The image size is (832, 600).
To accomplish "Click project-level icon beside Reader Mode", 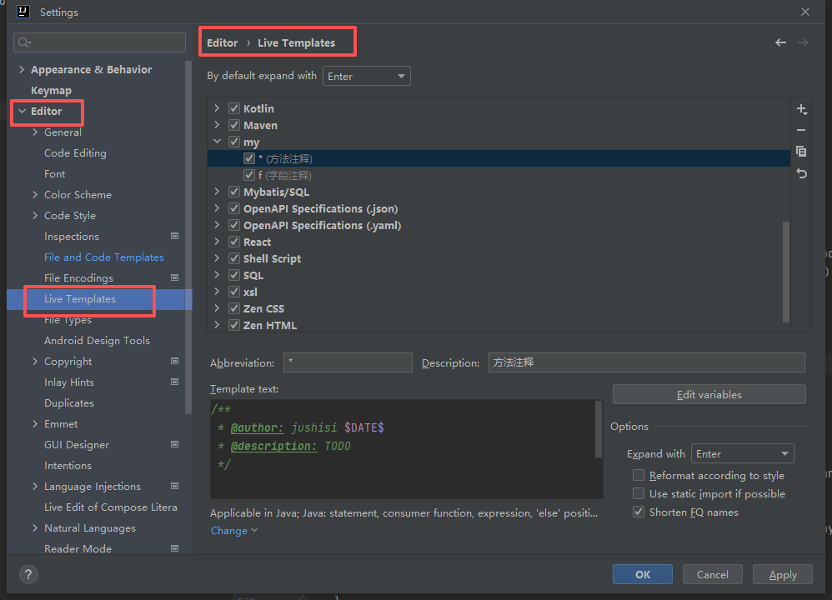I will pyautogui.click(x=174, y=548).
